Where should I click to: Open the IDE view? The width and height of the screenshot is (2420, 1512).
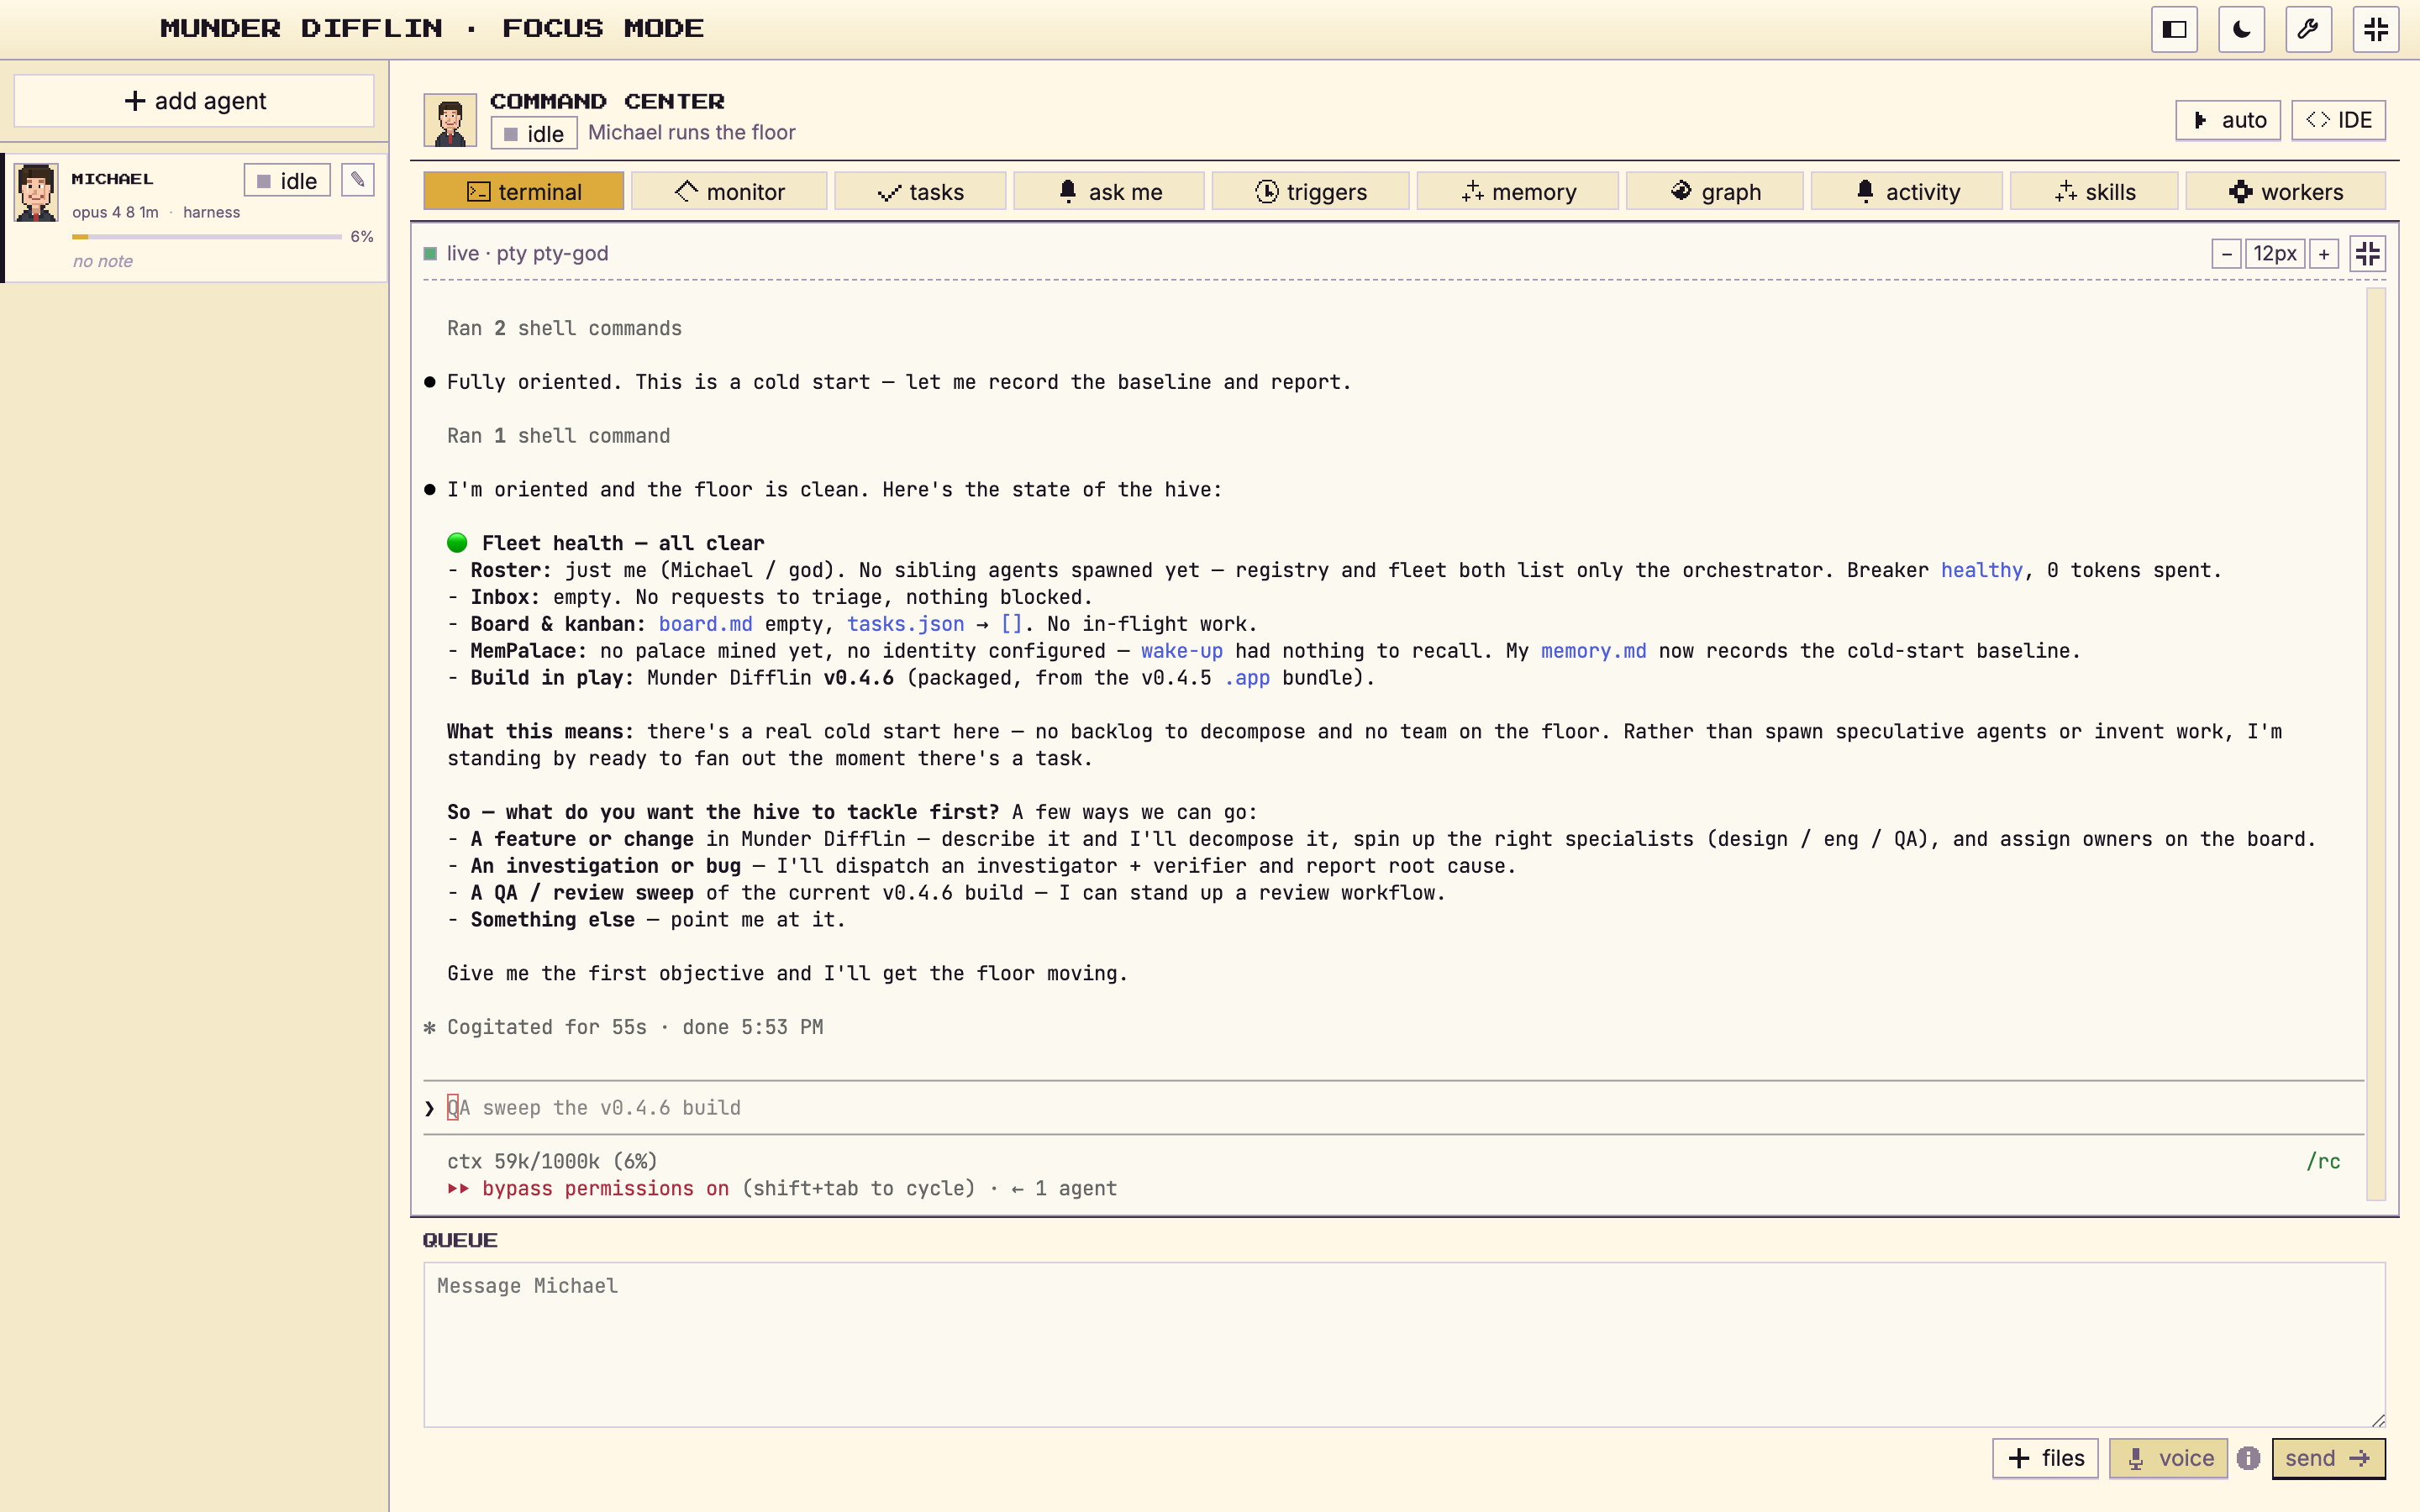2338,120
